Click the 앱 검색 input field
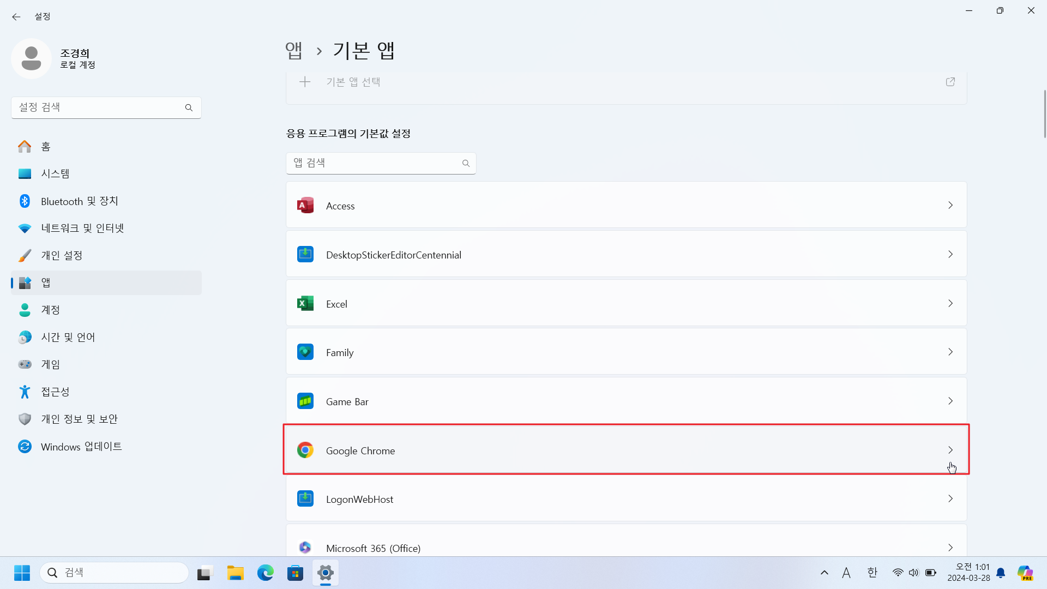Image resolution: width=1047 pixels, height=589 pixels. click(x=381, y=163)
